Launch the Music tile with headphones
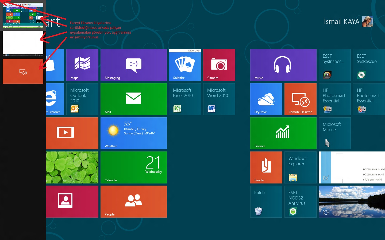 coord(283,65)
